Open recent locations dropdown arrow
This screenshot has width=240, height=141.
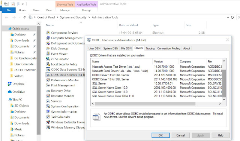[19, 18]
